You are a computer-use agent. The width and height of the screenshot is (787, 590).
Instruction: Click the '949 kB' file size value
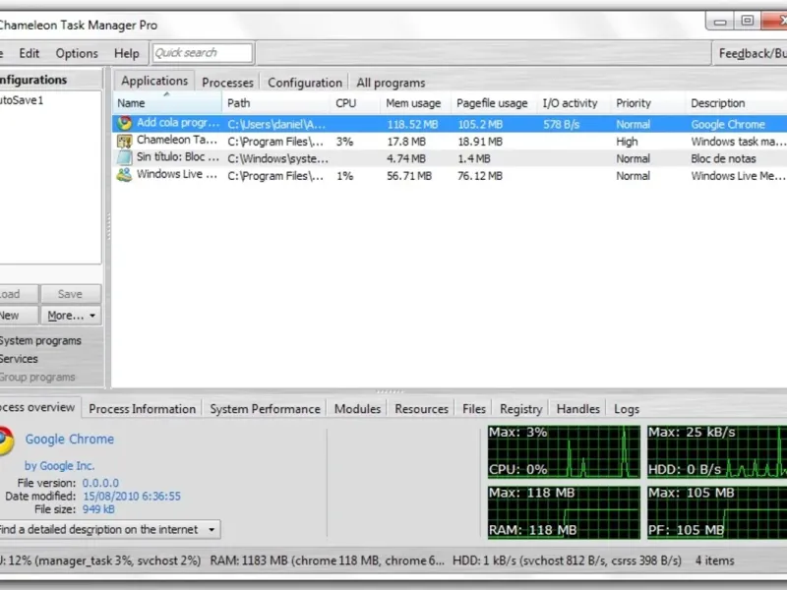pyautogui.click(x=98, y=509)
